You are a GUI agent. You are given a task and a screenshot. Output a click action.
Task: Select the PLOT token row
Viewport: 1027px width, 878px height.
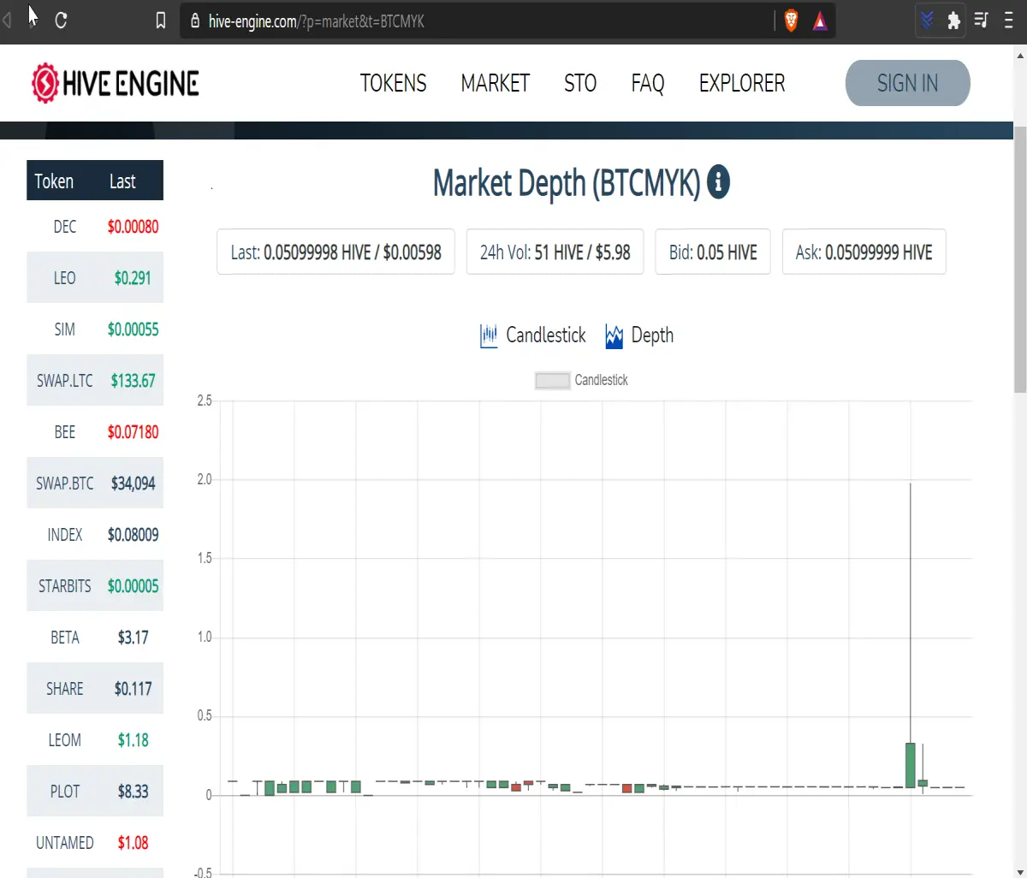coord(95,791)
